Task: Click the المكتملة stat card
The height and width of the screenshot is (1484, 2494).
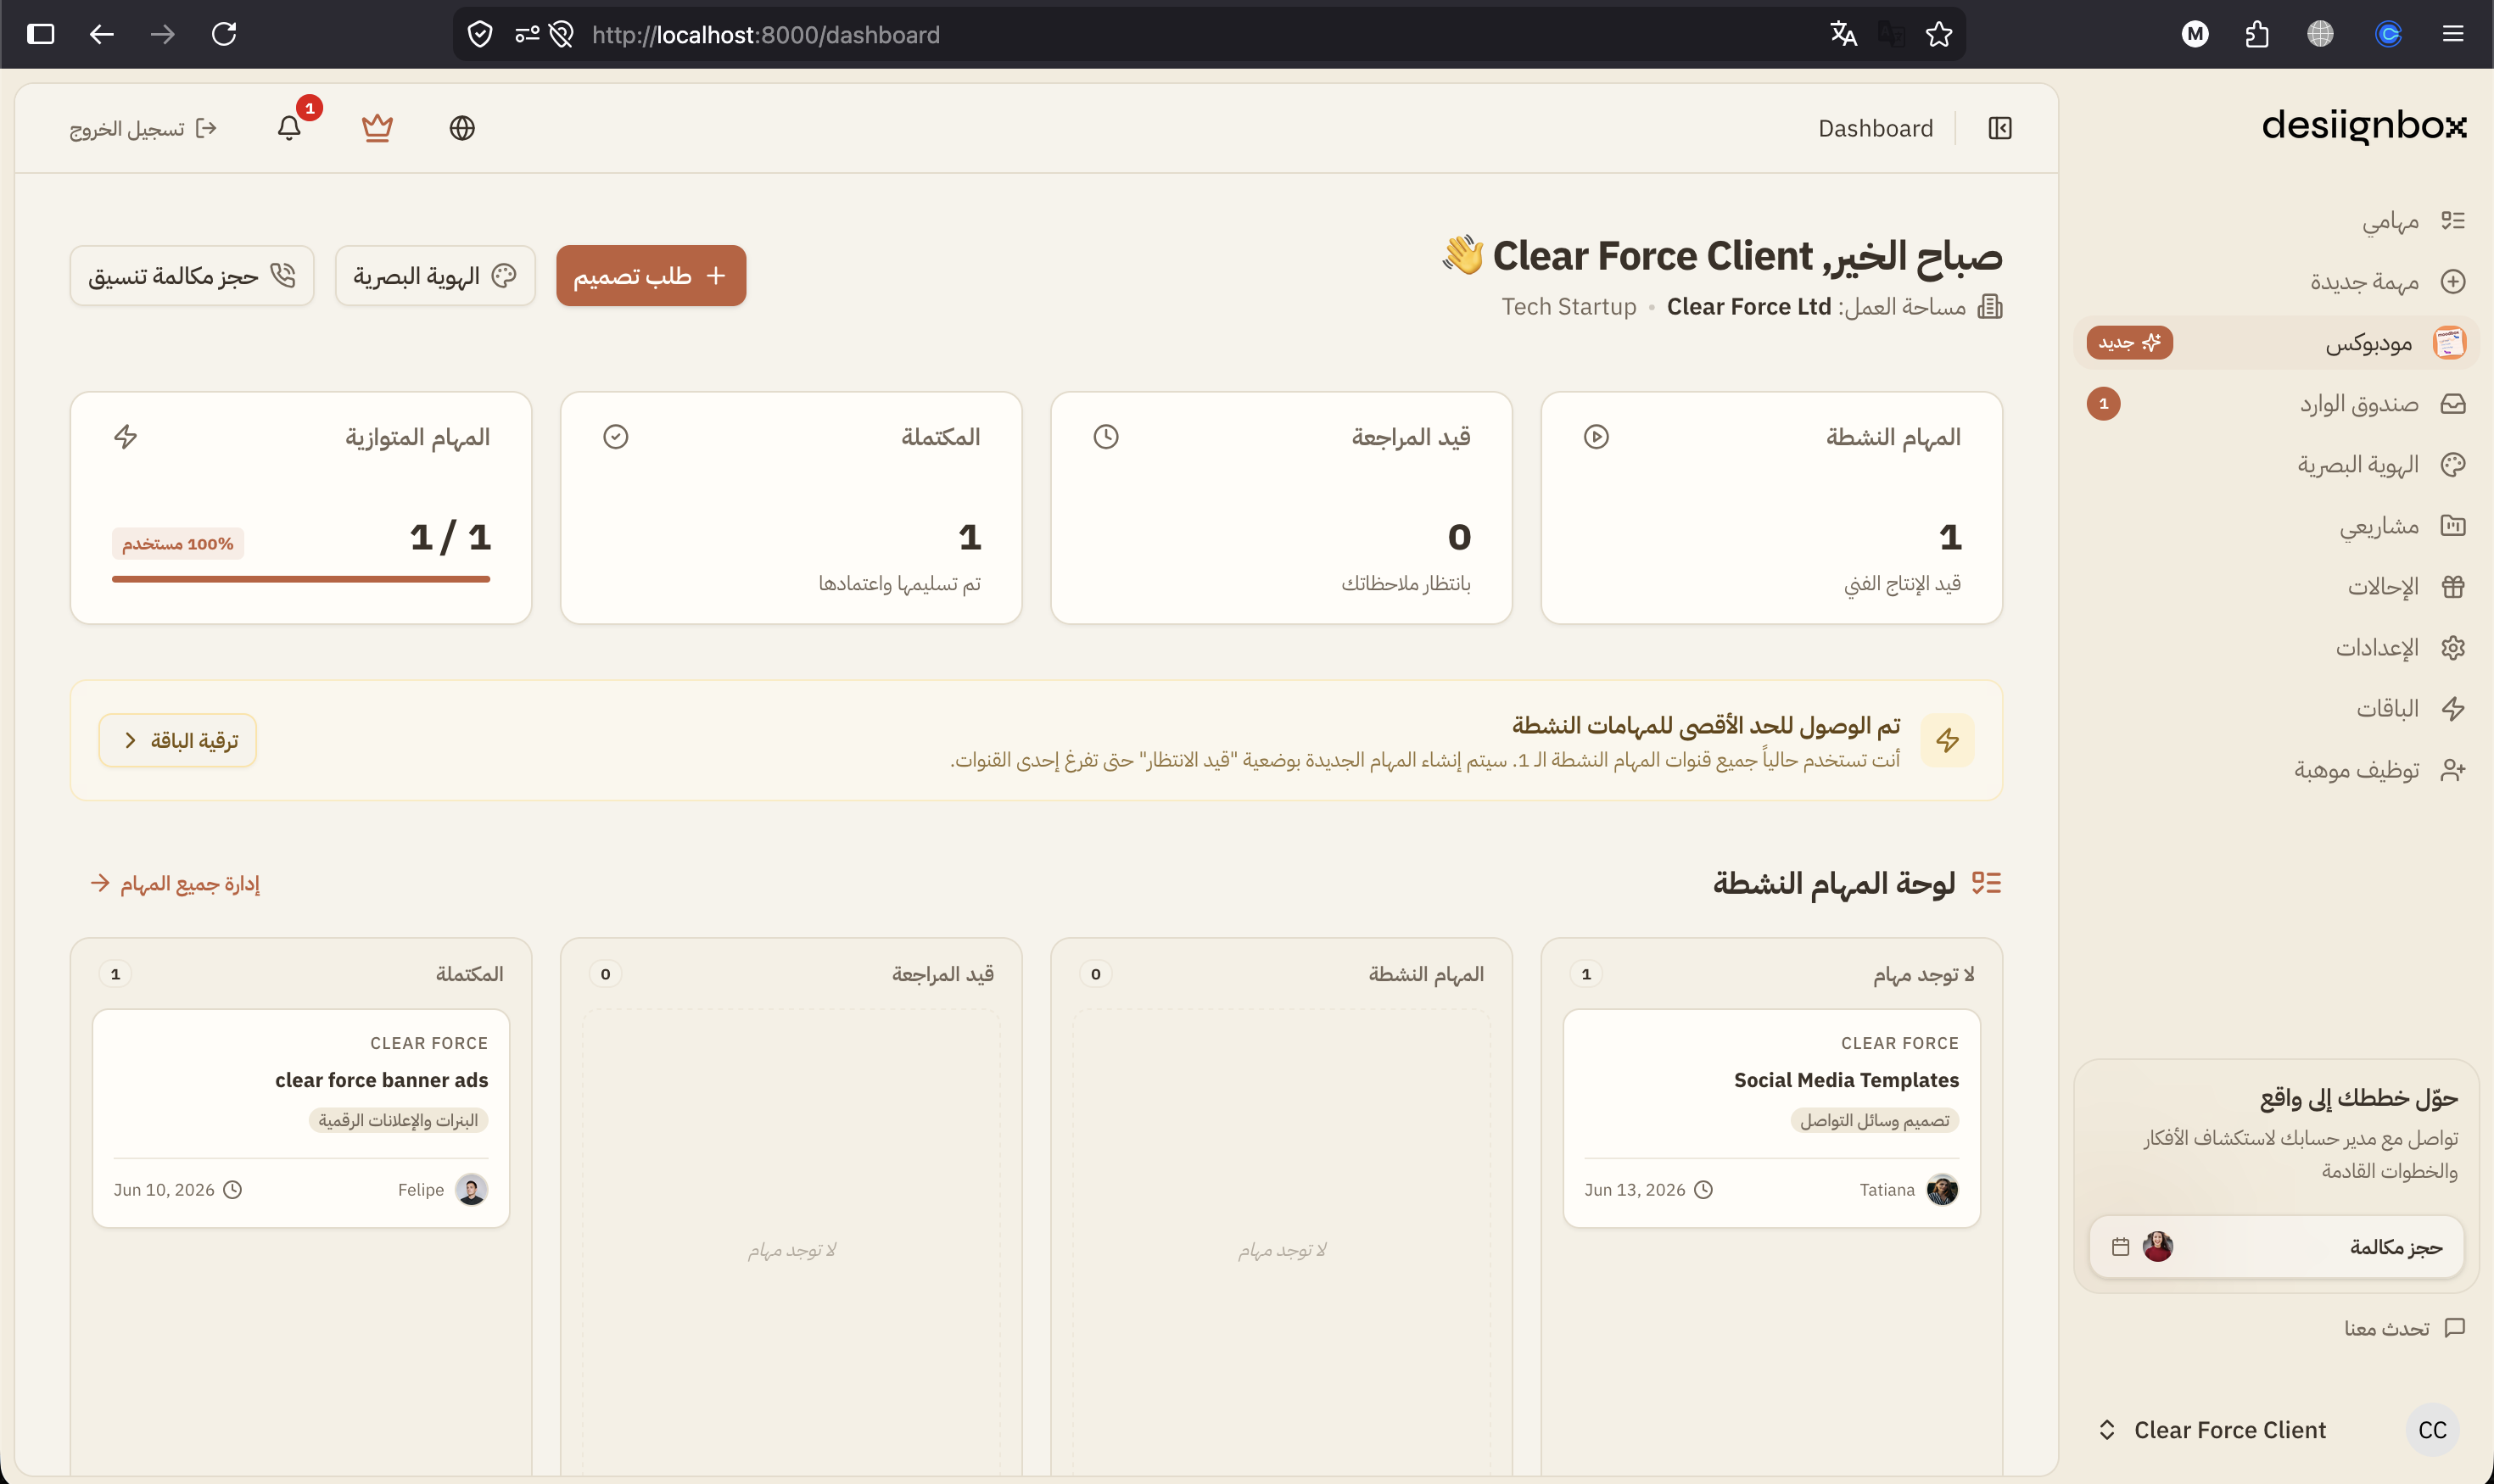Action: [791, 508]
